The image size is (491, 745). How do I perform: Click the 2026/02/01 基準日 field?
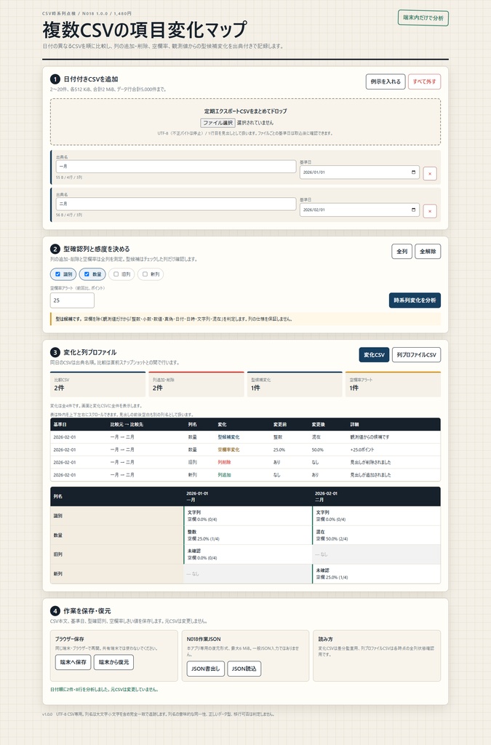359,210
